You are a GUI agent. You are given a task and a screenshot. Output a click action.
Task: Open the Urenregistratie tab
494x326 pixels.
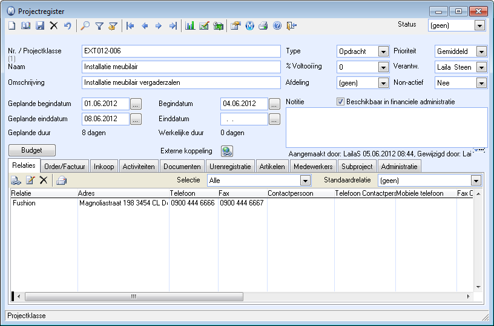tap(230, 167)
